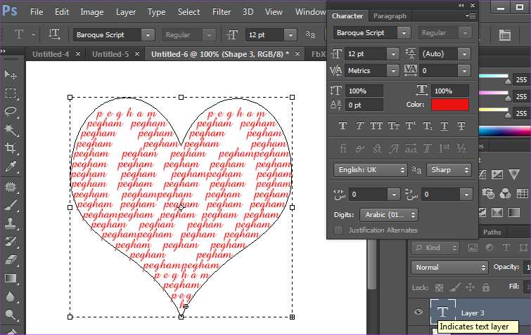Toggle text orientation icon in options bar
The height and width of the screenshot is (335, 531).
[54, 34]
